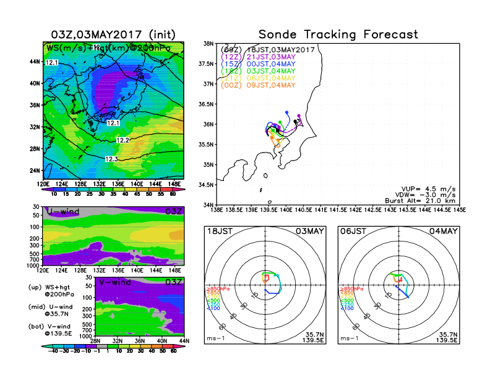Image resolution: width=490 pixels, height=378 pixels.
Task: Click the "38N" latitude label on sonde map
Action: pyautogui.click(x=208, y=44)
